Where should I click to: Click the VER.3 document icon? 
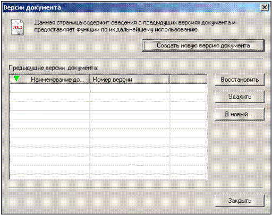tap(17, 27)
